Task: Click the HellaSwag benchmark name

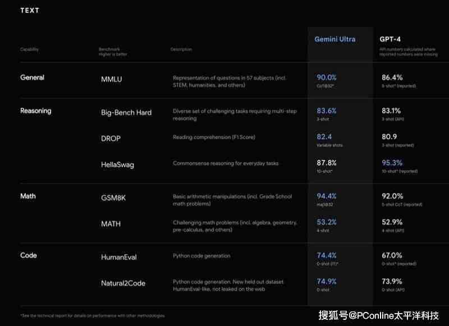Action: [x=117, y=165]
